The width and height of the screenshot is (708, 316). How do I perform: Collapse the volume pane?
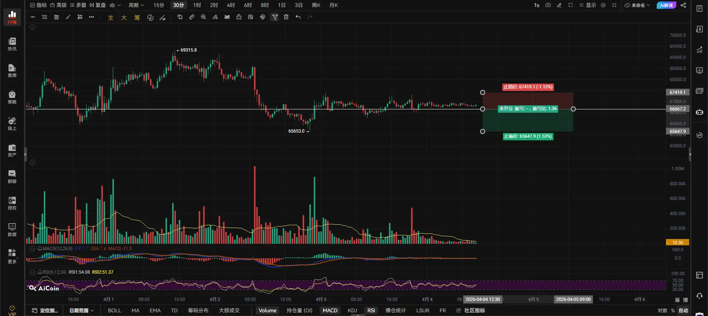32,162
